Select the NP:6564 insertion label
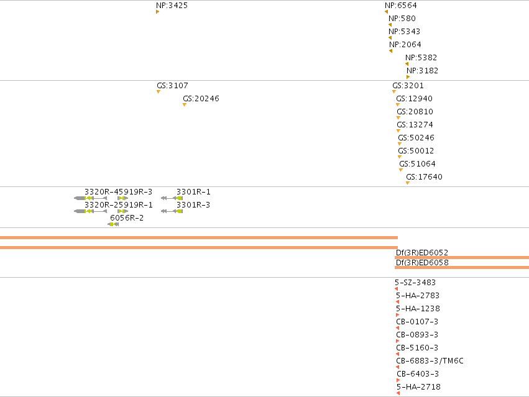 pos(401,6)
